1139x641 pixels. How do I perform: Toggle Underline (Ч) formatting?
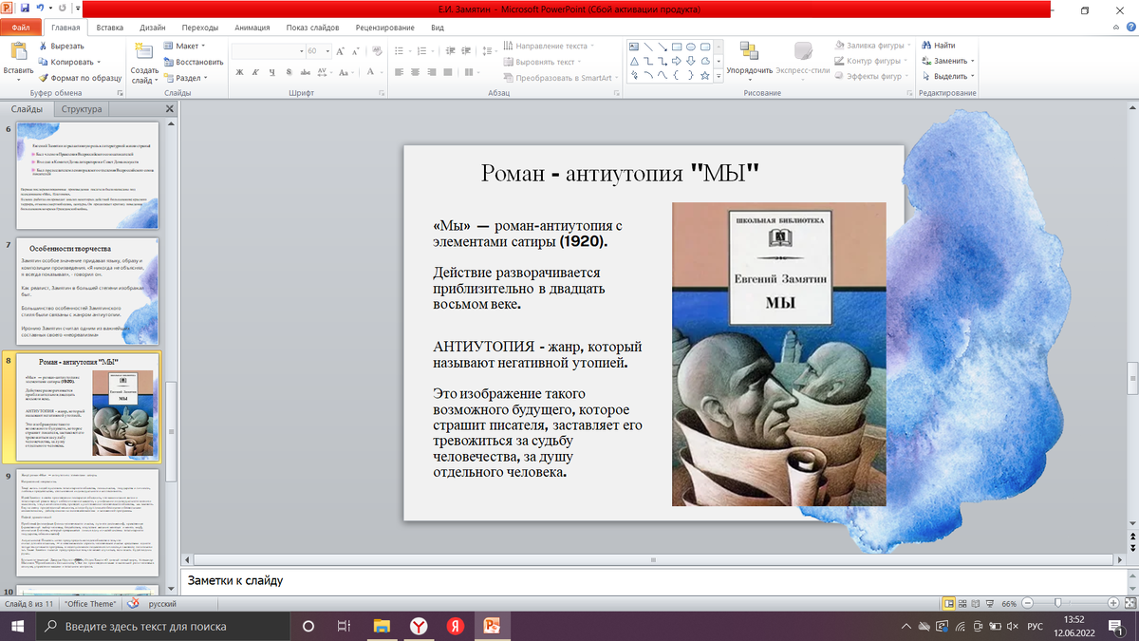(x=271, y=72)
